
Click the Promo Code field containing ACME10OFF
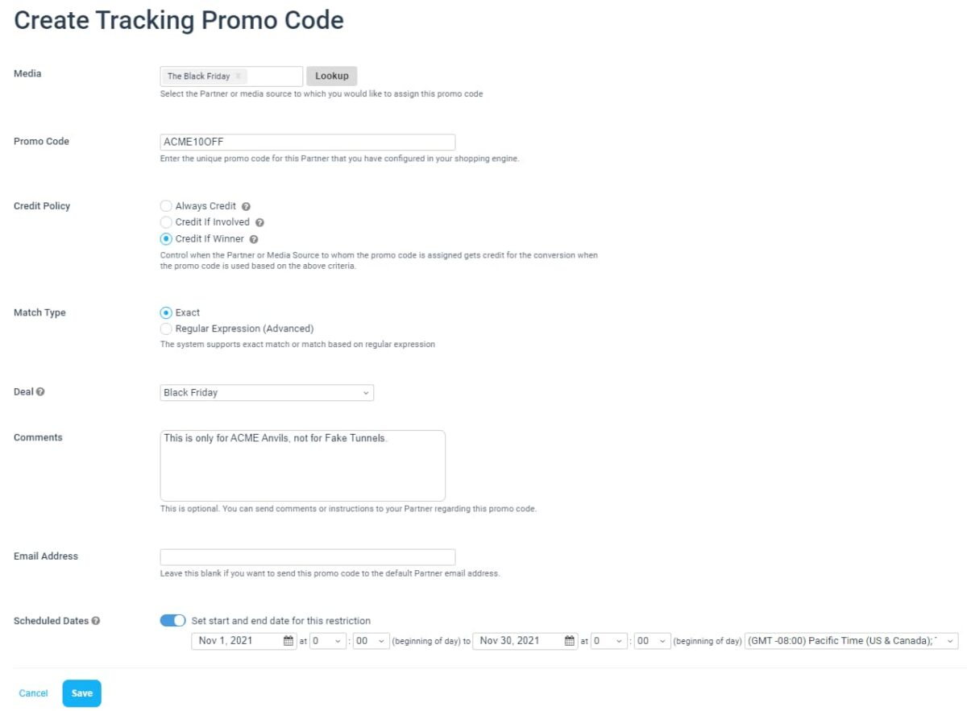(x=308, y=142)
